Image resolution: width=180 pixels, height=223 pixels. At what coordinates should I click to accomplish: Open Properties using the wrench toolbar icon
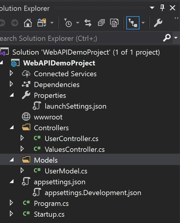click(x=158, y=23)
